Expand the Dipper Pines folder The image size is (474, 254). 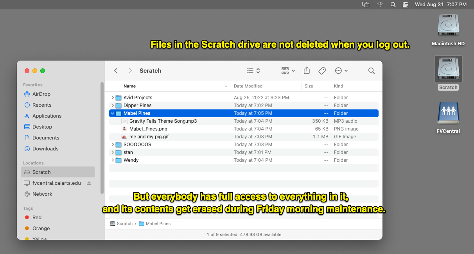(113, 106)
